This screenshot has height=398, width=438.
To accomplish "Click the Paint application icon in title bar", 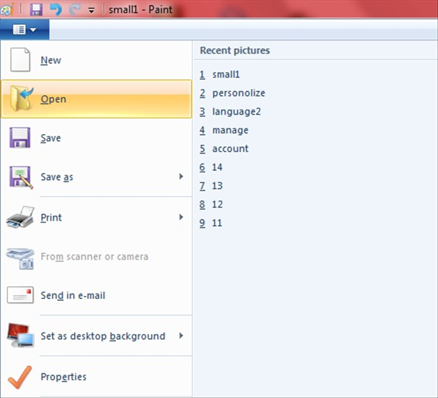I will click(x=7, y=9).
